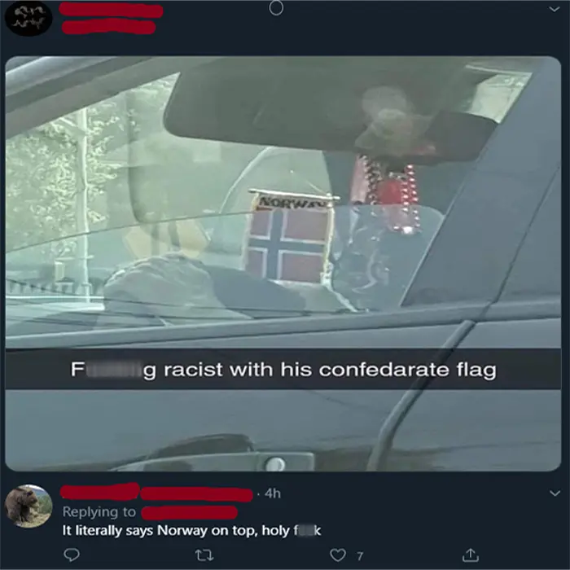
Task: Open the redacted username after 'Replying to'
Action: tap(190, 512)
